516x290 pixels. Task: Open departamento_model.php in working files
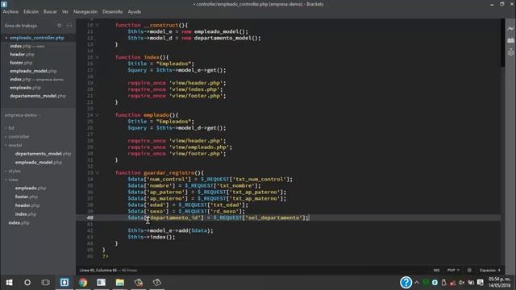tap(38, 96)
